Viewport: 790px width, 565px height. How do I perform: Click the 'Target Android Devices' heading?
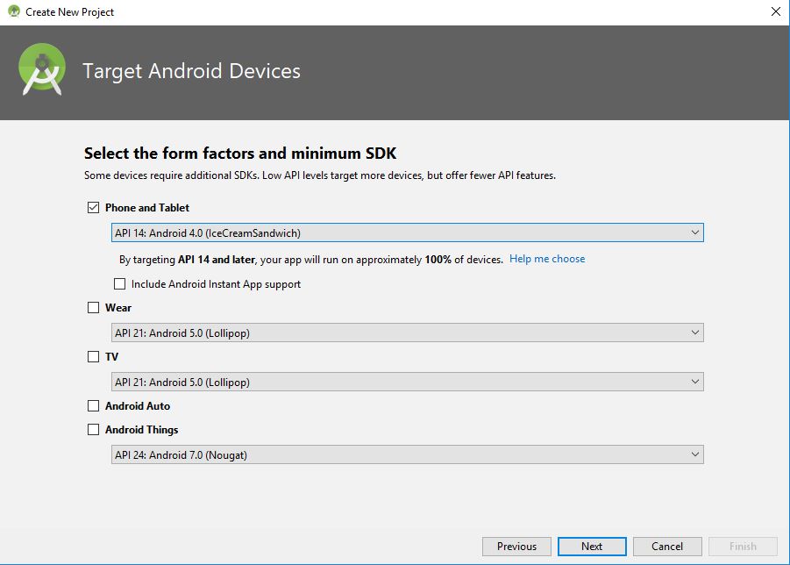(191, 71)
